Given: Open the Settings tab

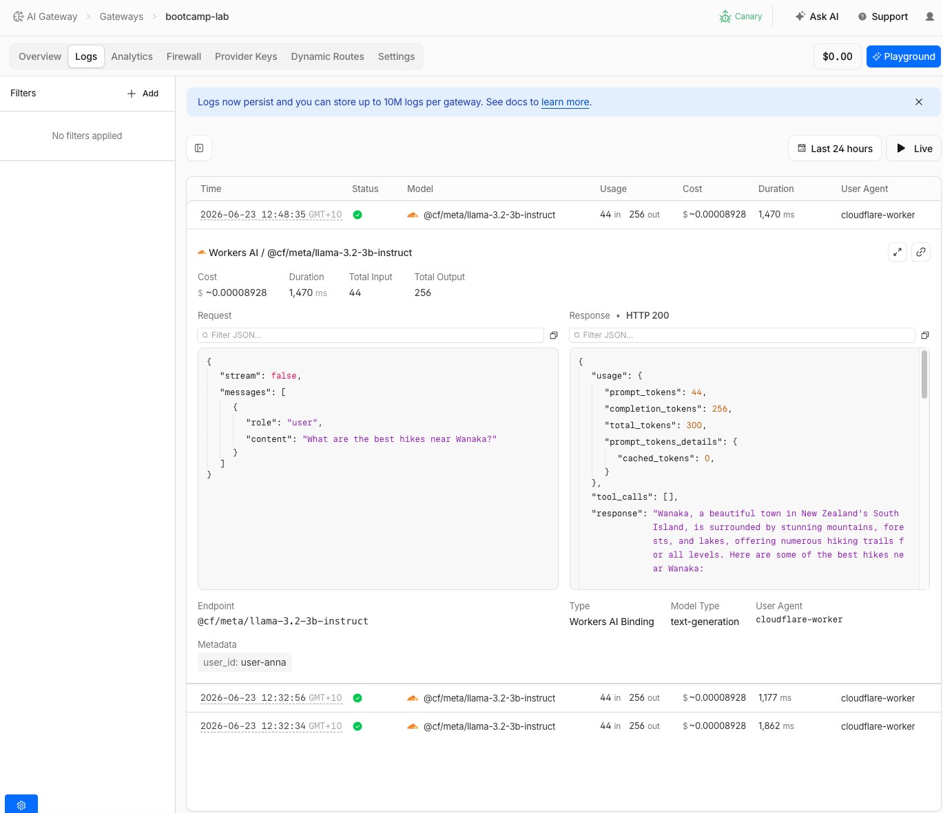Looking at the screenshot, I should pos(396,56).
